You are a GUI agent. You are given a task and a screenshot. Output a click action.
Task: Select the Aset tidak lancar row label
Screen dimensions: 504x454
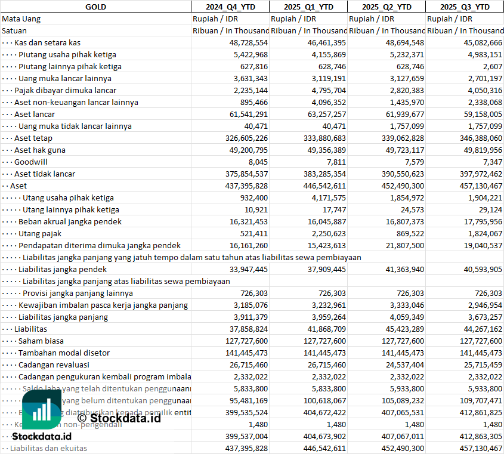45,174
